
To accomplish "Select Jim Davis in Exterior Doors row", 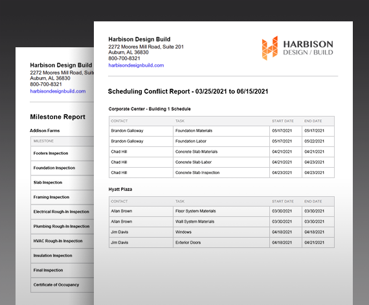I will click(x=120, y=242).
